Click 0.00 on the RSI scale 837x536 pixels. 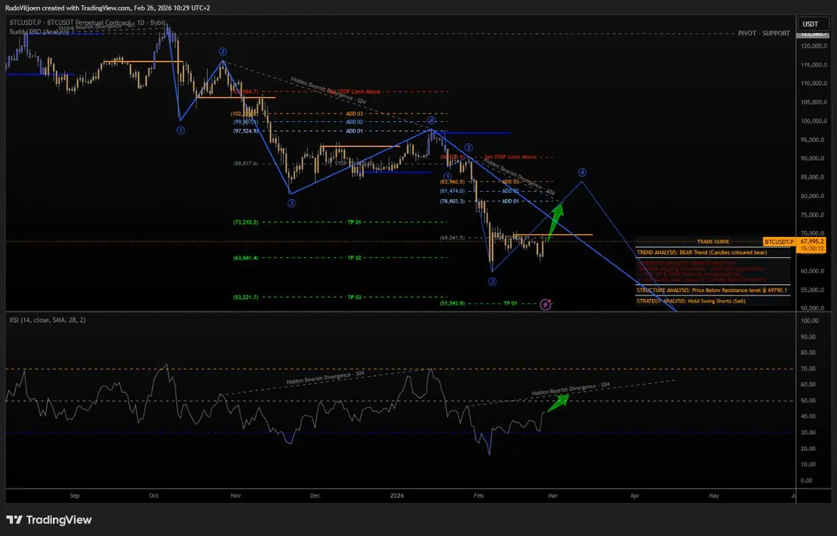pyautogui.click(x=806, y=481)
